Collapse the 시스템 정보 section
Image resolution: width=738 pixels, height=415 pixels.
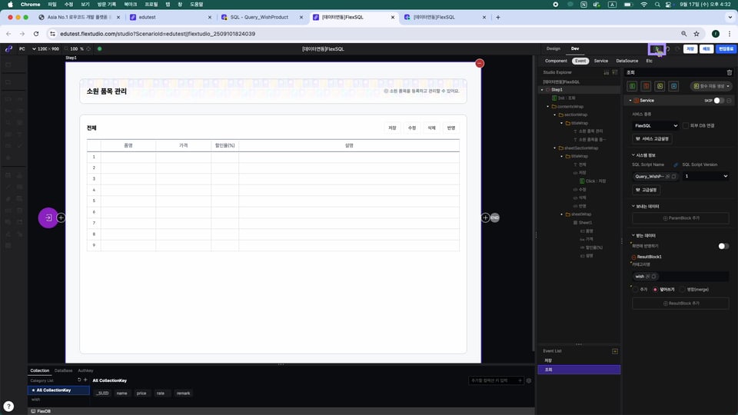pos(633,154)
